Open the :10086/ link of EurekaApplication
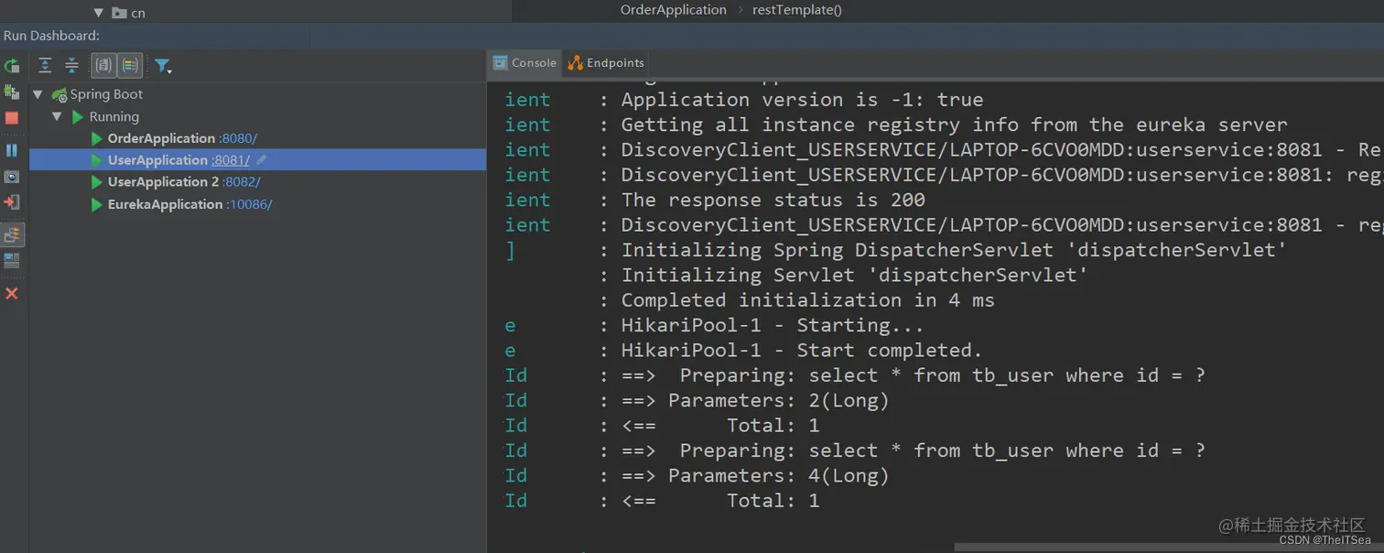This screenshot has height=553, width=1384. [249, 204]
